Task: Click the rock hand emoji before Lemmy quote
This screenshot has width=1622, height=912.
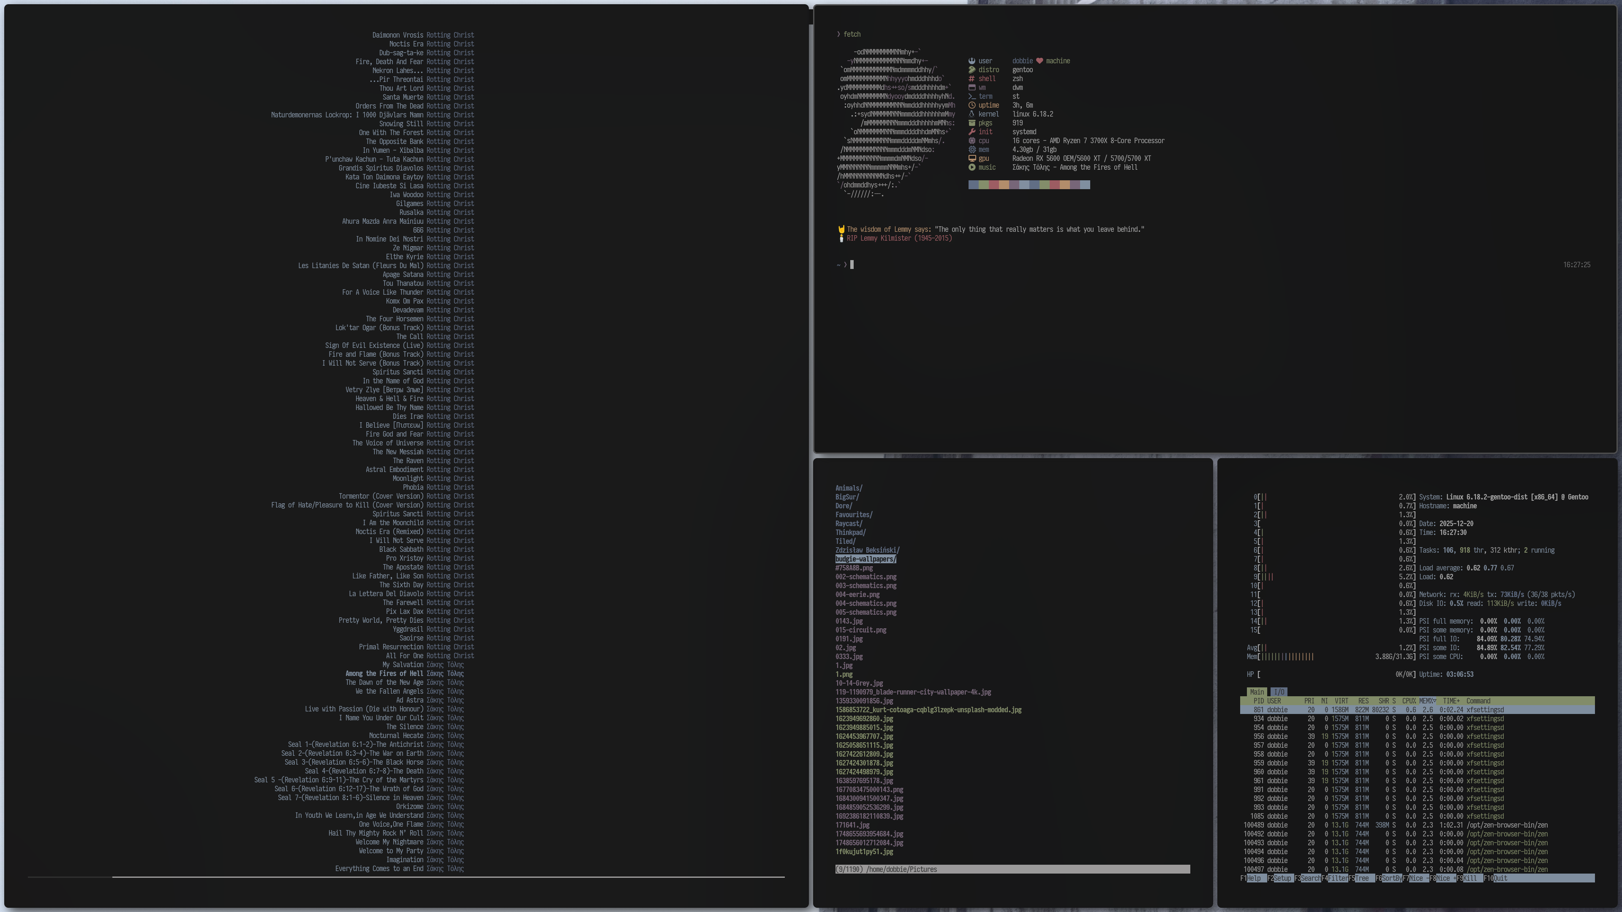Action: tap(841, 230)
